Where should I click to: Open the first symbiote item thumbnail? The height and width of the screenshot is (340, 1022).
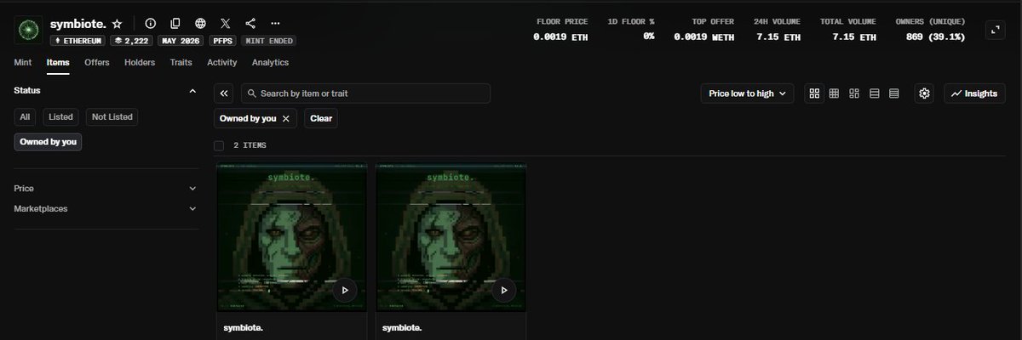(291, 237)
